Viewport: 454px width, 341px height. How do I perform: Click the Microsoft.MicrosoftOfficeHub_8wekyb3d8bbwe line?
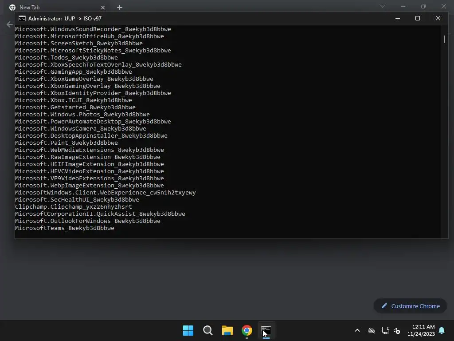point(90,36)
